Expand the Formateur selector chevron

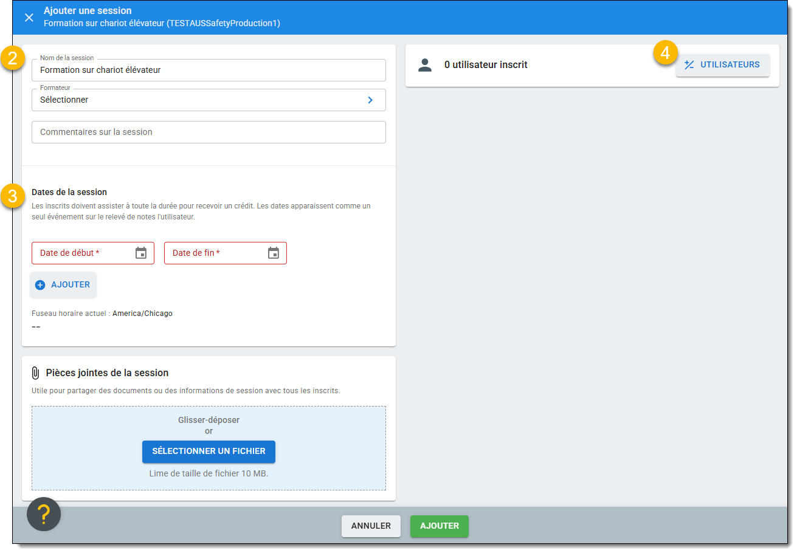click(x=370, y=100)
